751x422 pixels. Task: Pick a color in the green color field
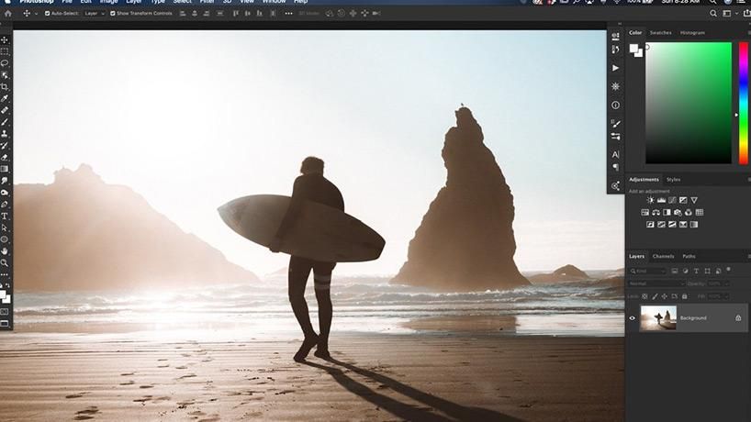click(x=689, y=104)
